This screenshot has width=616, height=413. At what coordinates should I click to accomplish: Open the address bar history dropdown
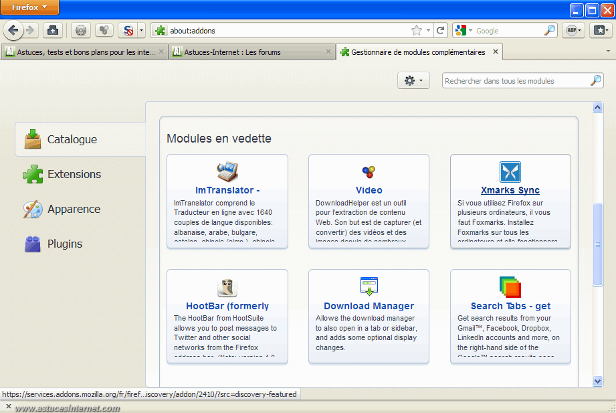[428, 30]
